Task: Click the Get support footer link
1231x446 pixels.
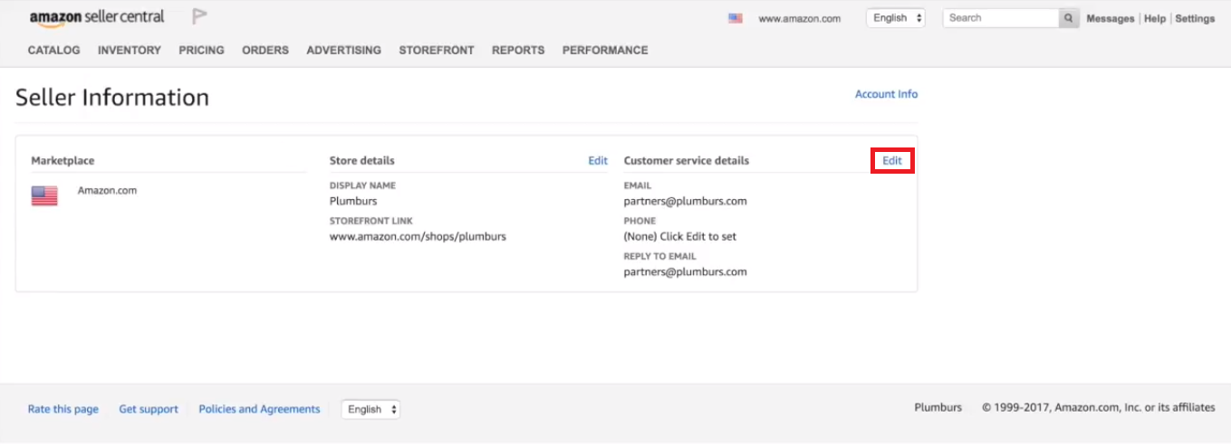Action: click(x=149, y=409)
